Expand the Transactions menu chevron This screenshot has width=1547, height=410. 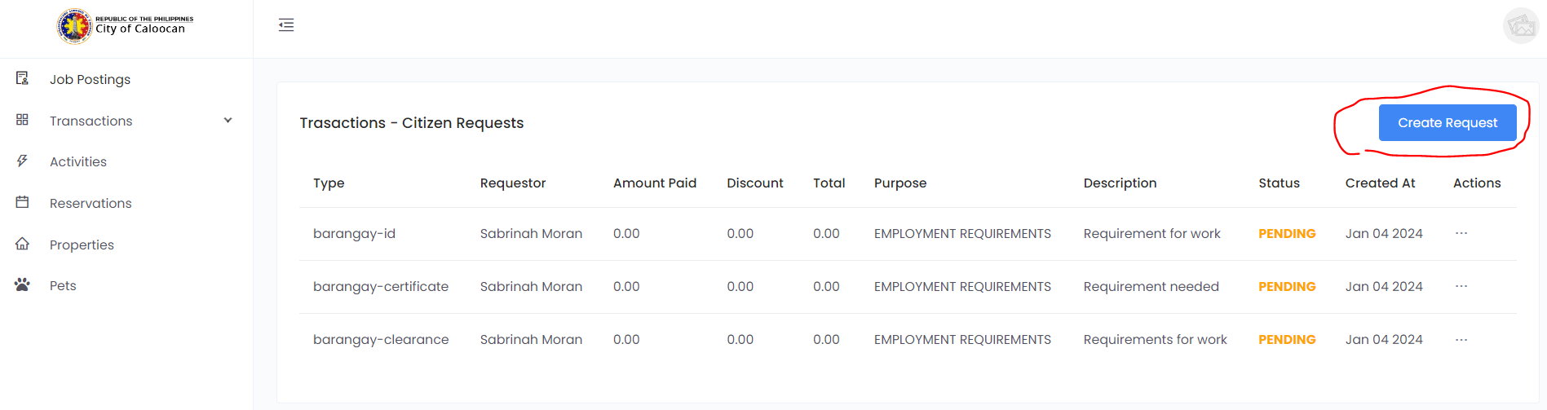pyautogui.click(x=228, y=121)
